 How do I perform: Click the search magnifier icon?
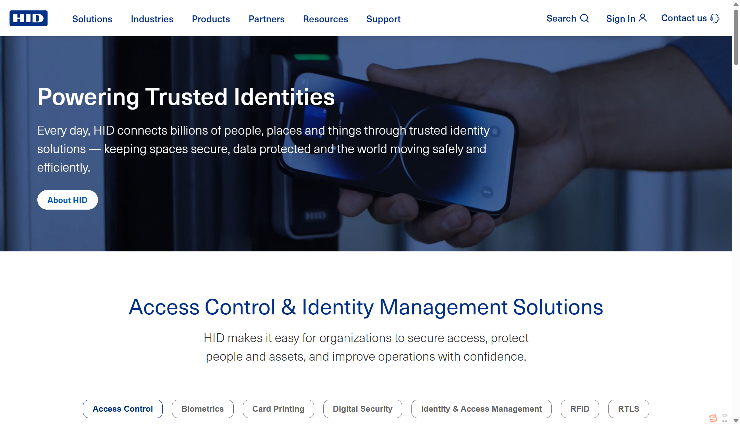click(584, 18)
